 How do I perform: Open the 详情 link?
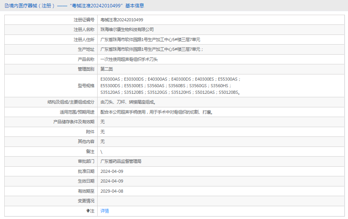coord(105,211)
